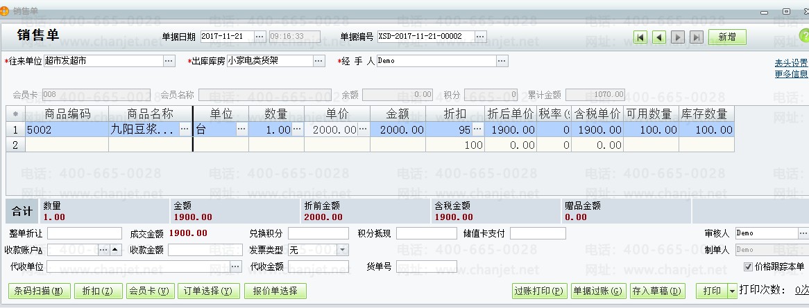Expand the 发票类型 dropdown
Image resolution: width=809 pixels, height=308 pixels.
342,250
